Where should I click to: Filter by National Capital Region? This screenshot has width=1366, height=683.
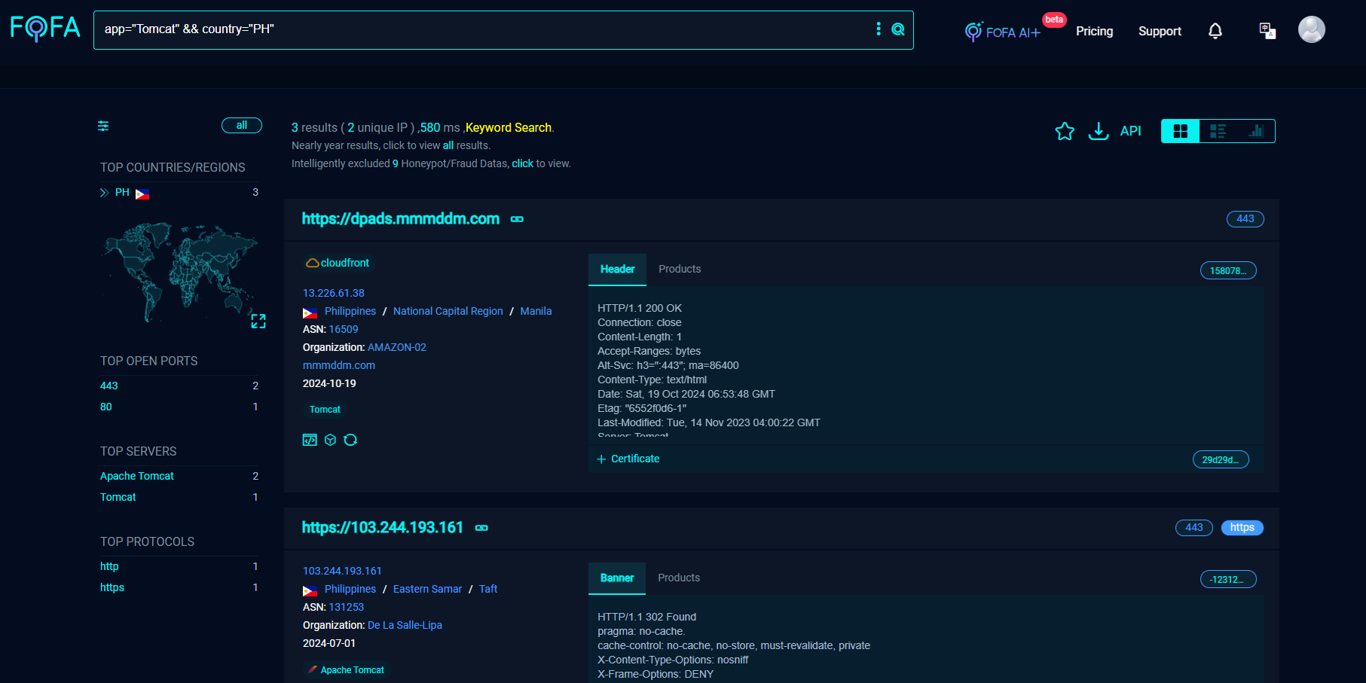[x=448, y=311]
